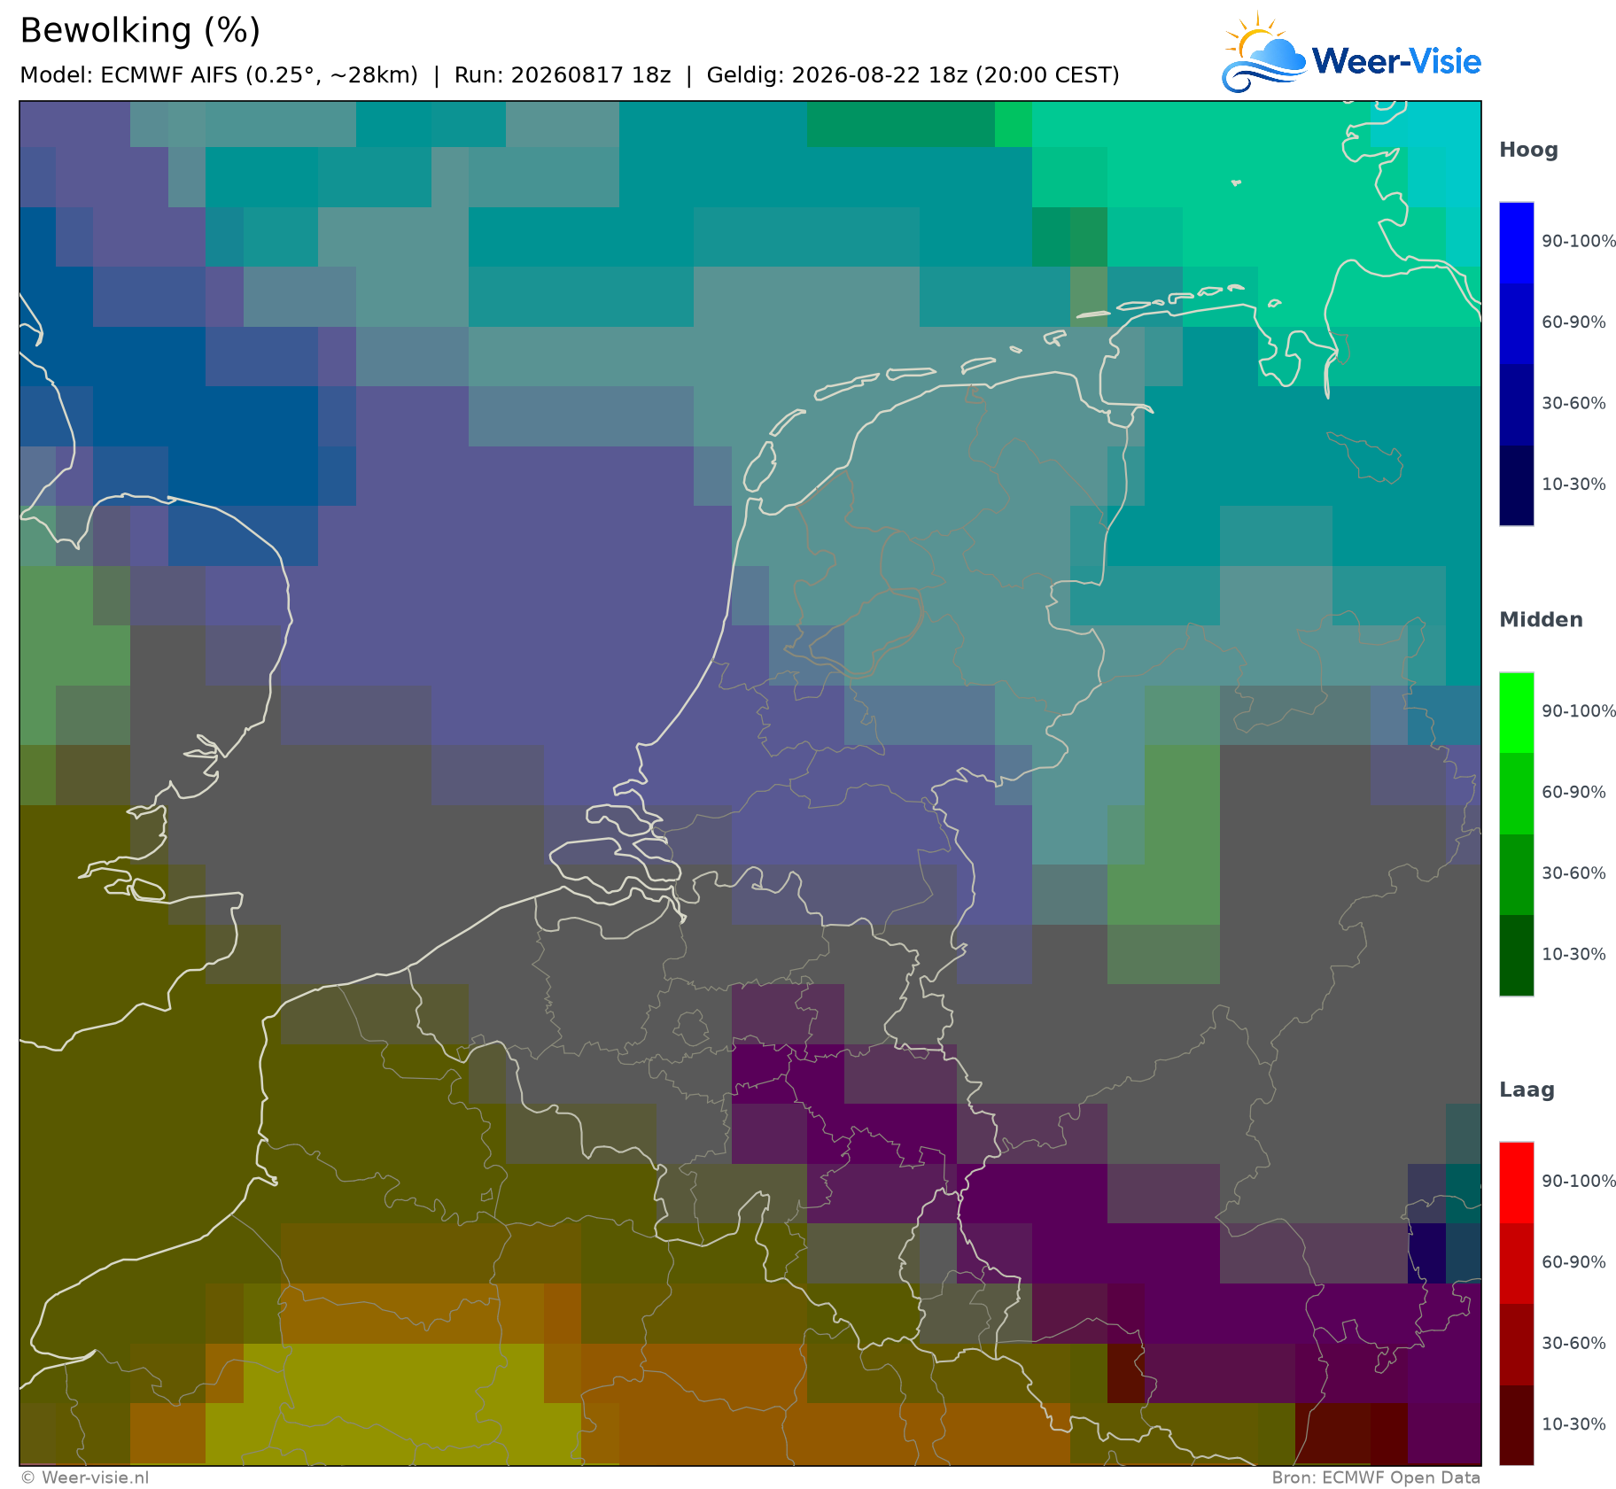Select the Laag 10-30% maroon swatch

coord(1516,1425)
